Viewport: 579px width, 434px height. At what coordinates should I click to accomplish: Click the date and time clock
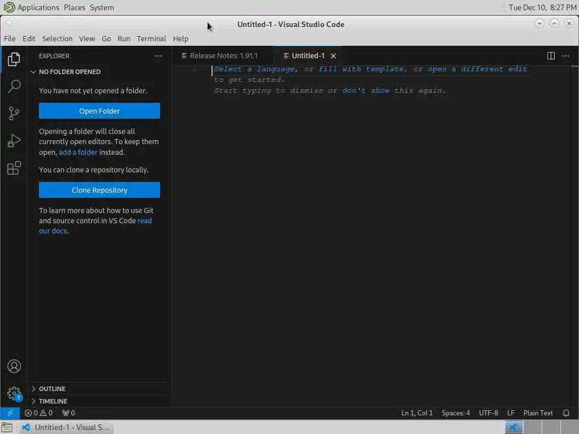[x=542, y=7]
